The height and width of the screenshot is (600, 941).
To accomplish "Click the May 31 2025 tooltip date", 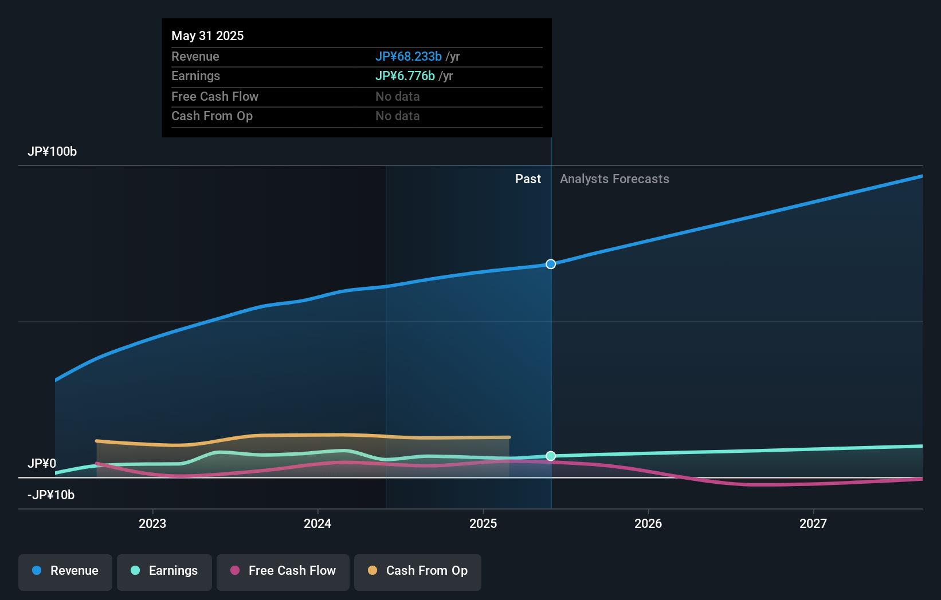I will pyautogui.click(x=207, y=35).
